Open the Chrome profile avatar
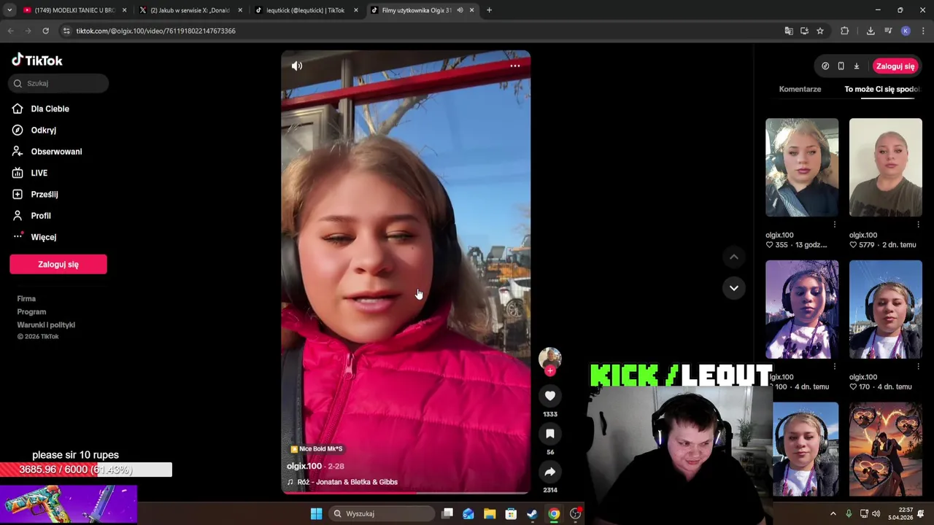This screenshot has width=934, height=525. 906,31
